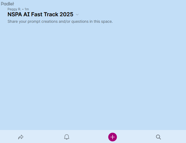Click the pink plus button to add a post
The height and width of the screenshot is (143, 186).
coord(113,137)
